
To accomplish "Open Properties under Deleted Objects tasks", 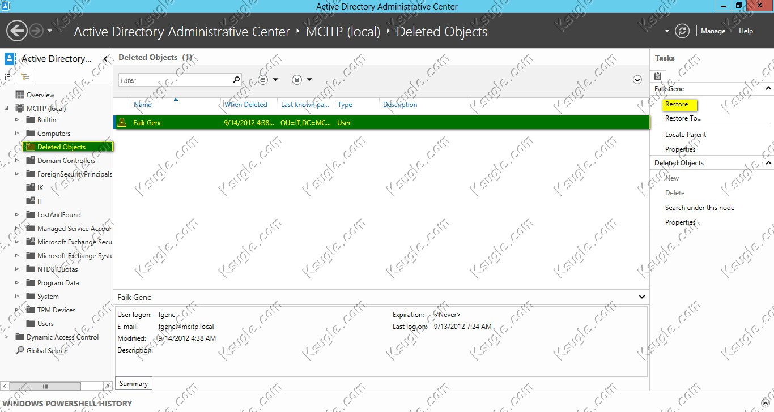I will [681, 222].
